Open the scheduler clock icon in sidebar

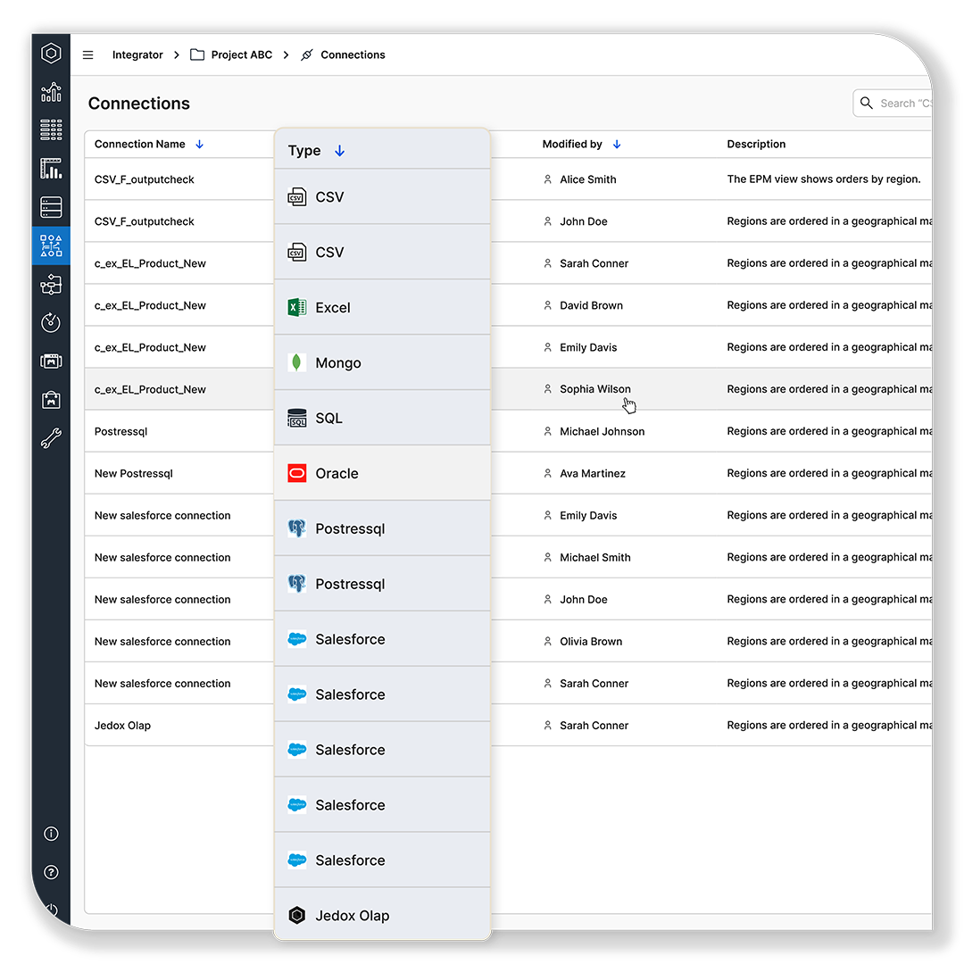click(x=51, y=322)
